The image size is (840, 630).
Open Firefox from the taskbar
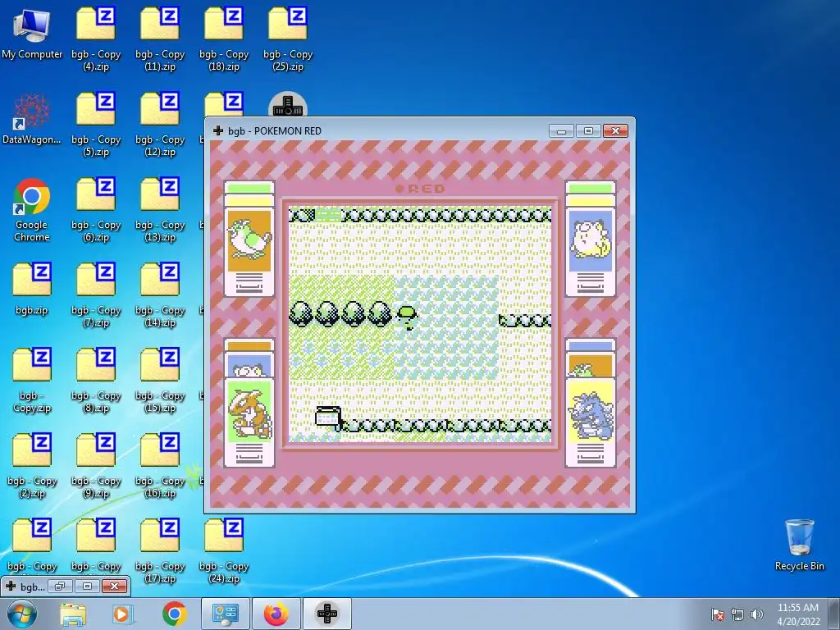(276, 614)
